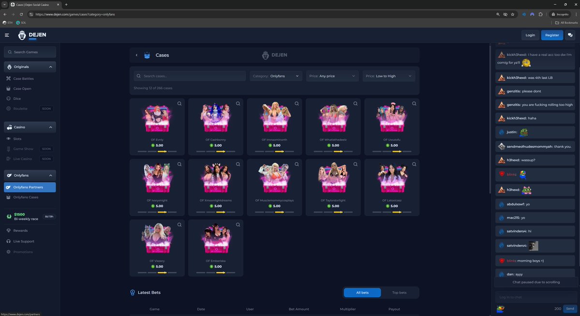Open All Bookmarks folder
Viewport: 580px width, 316px height.
click(x=566, y=23)
